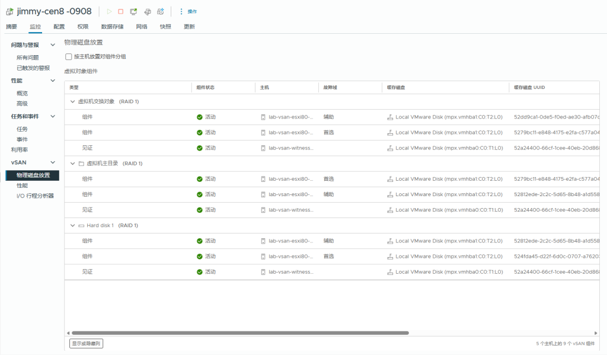Open 所有问题 in the sidebar
This screenshot has width=607, height=355.
[28, 57]
